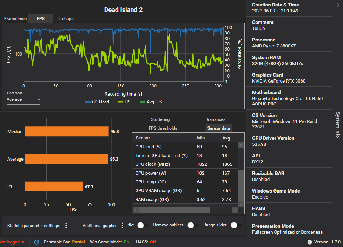Click the Dead Island 2 graph title
The height and width of the screenshot is (247, 343).
pos(123,9)
